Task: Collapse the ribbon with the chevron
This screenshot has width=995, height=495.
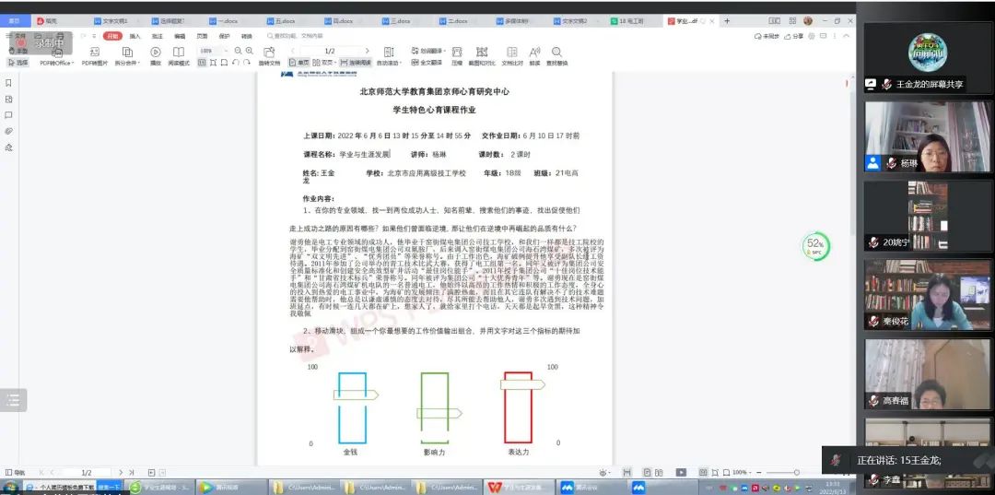Action: 845,36
